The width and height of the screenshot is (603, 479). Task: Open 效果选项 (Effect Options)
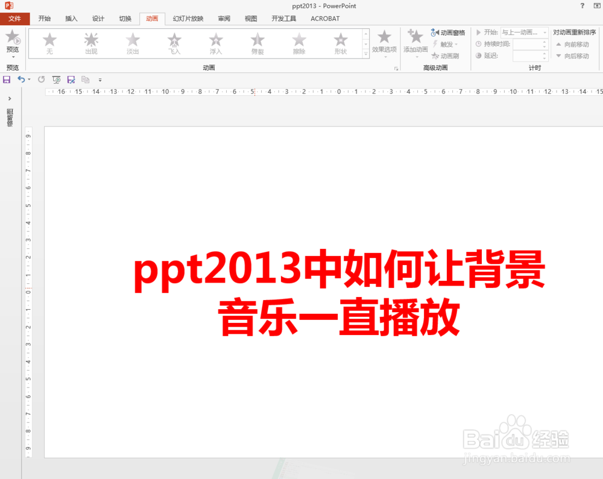pyautogui.click(x=384, y=43)
